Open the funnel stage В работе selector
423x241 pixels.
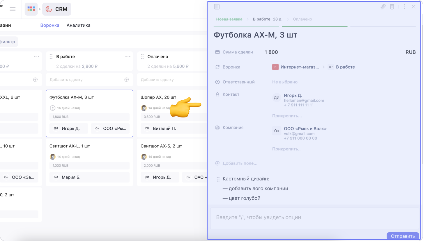tap(345, 67)
